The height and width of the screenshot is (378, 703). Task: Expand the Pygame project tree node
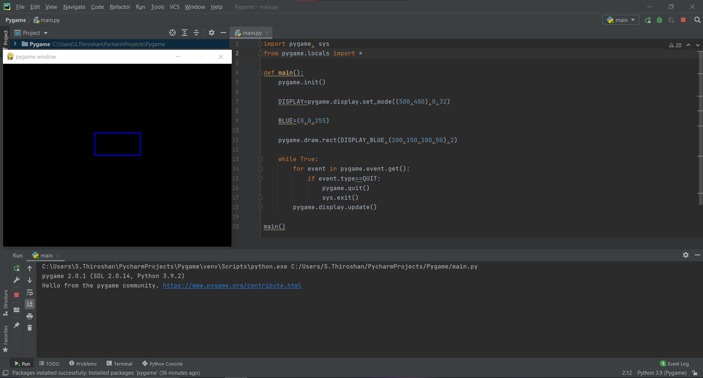pos(15,44)
